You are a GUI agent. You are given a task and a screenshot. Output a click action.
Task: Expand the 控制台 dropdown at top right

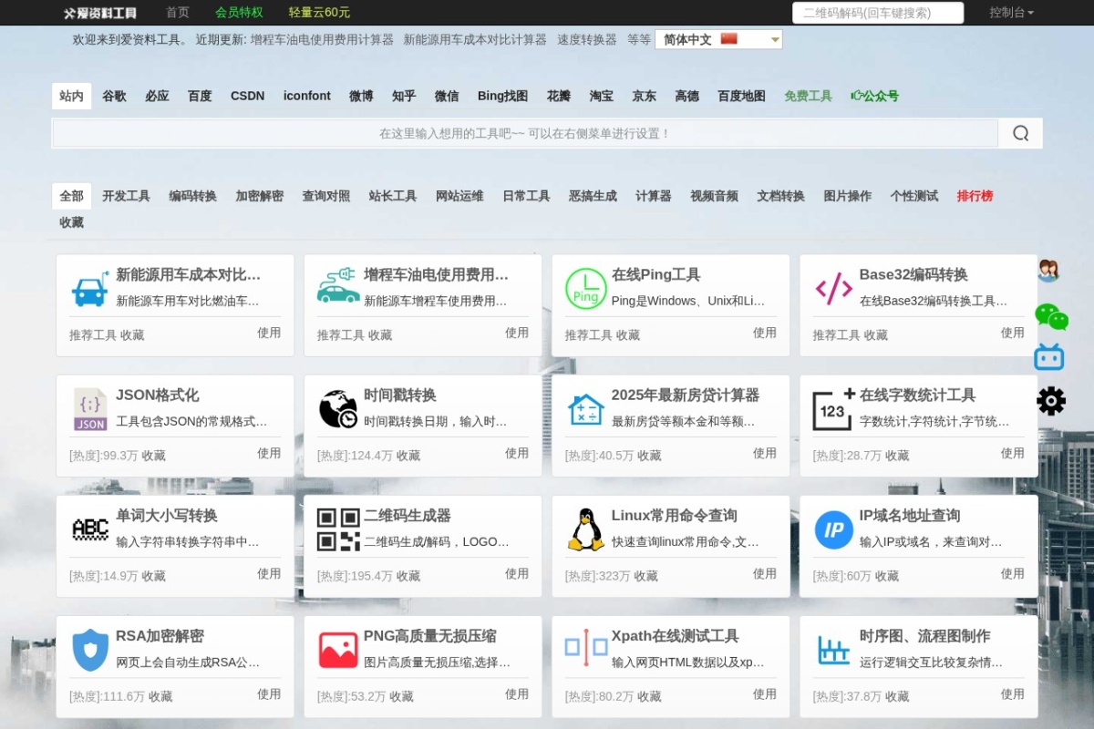coord(1010,13)
